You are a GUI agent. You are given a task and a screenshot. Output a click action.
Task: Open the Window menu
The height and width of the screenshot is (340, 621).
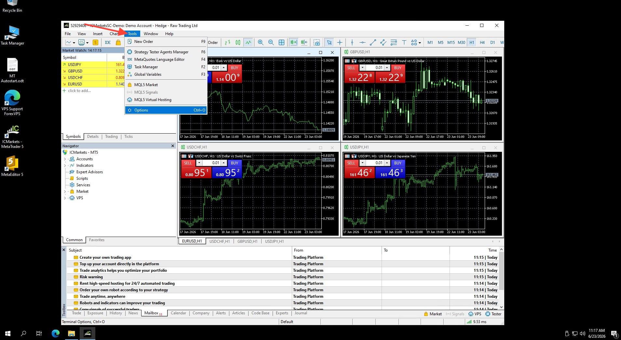[151, 34]
